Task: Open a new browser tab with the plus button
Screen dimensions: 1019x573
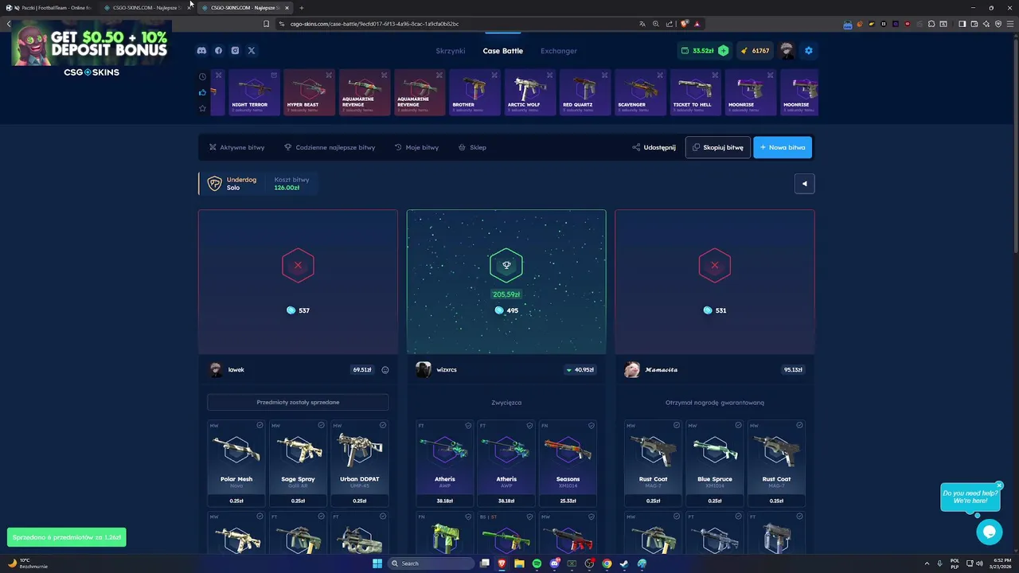Action: pyautogui.click(x=302, y=8)
